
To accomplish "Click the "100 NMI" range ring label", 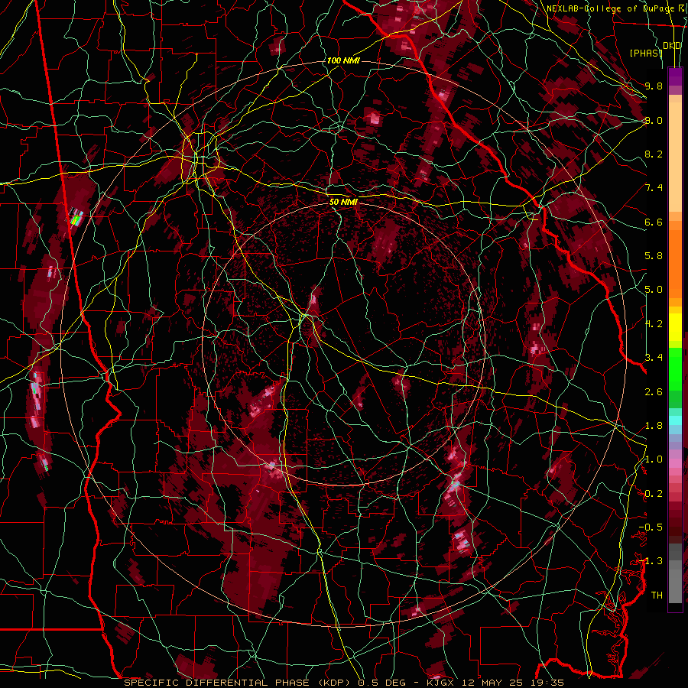I will tap(343, 60).
